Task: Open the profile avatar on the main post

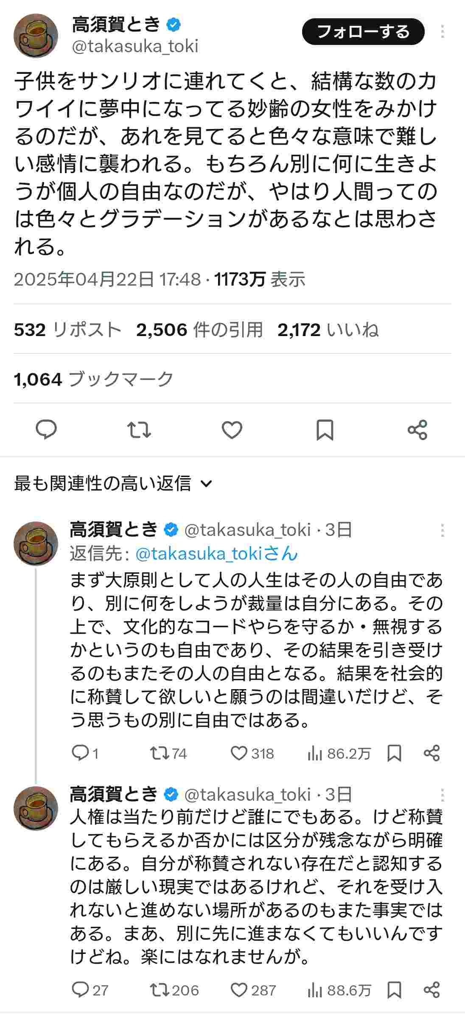Action: point(36,36)
